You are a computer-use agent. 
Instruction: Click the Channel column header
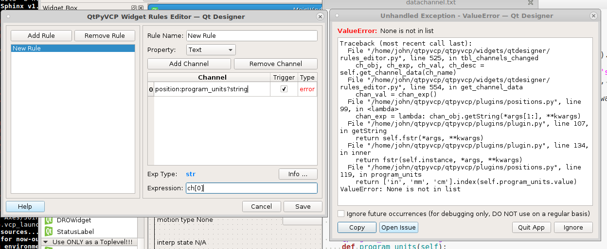212,77
